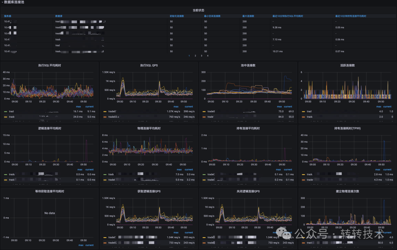Sort 池中连接数 legend by current
The image size is (397, 250).
coord(288,107)
